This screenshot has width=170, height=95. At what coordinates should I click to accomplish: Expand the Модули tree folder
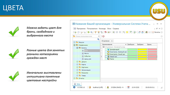tap(74, 42)
